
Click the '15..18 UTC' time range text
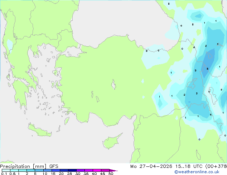click(189, 166)
